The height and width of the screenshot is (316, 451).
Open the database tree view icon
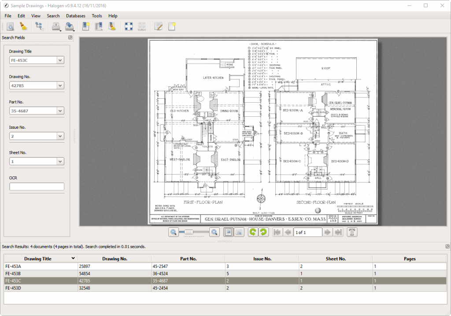pos(39,26)
